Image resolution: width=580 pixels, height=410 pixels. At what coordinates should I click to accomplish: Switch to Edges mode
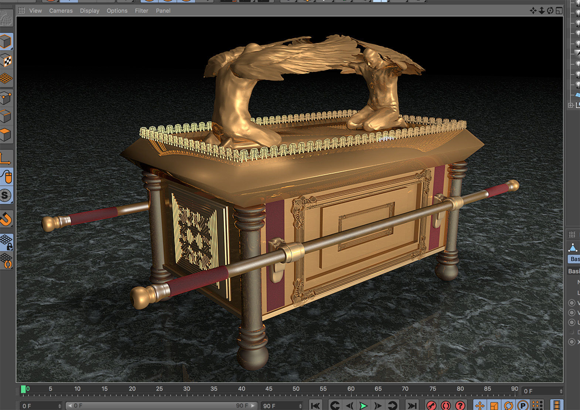pyautogui.click(x=6, y=117)
